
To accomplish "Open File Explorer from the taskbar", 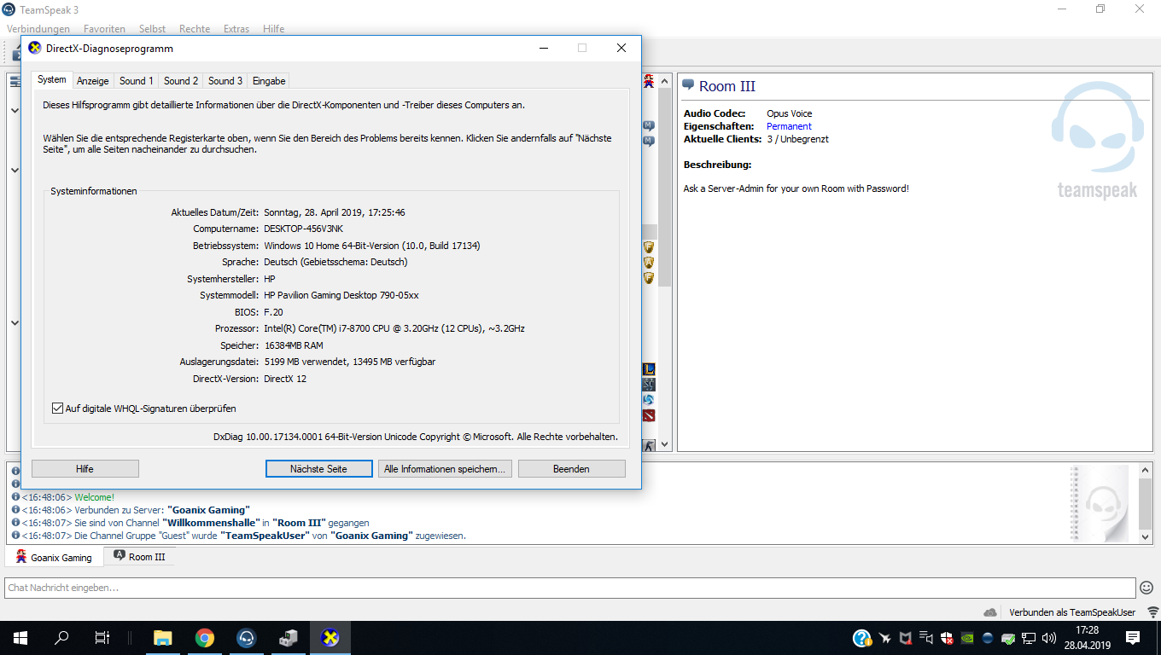I will [x=162, y=637].
